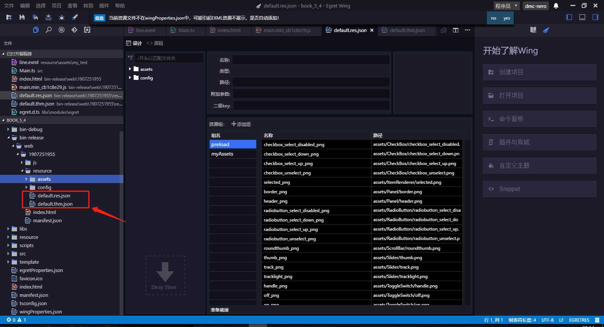The height and width of the screenshot is (327, 604).
Task: Click the 命令面板 button
Action: point(539,119)
